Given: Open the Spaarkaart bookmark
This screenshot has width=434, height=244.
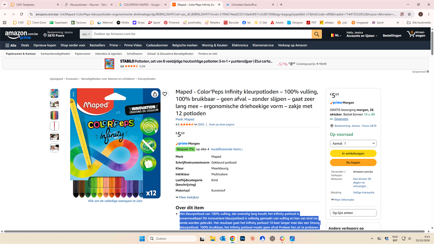Looking at the screenshot, I should [59, 22].
